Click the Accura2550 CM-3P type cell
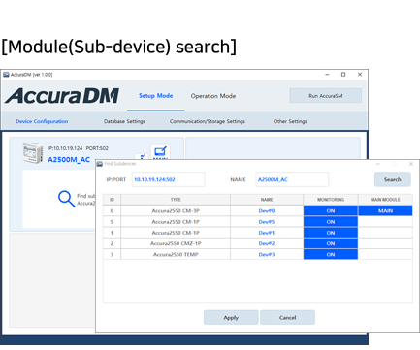Viewport: 420px width, 350px height. [x=176, y=210]
